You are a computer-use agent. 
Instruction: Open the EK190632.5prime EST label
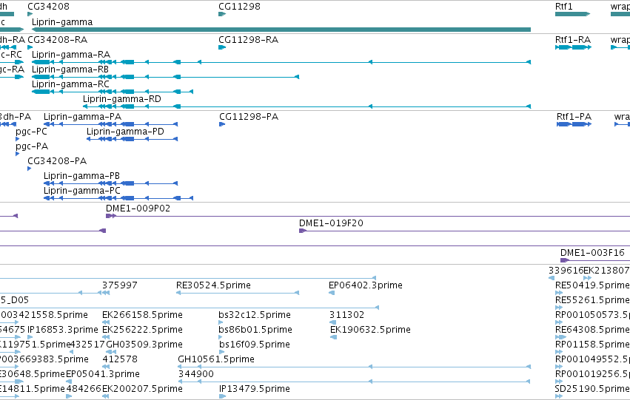pyautogui.click(x=370, y=330)
